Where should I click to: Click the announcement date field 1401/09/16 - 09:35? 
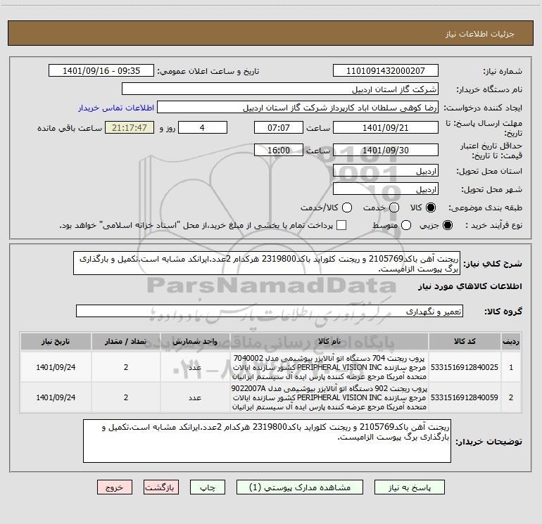[101, 71]
